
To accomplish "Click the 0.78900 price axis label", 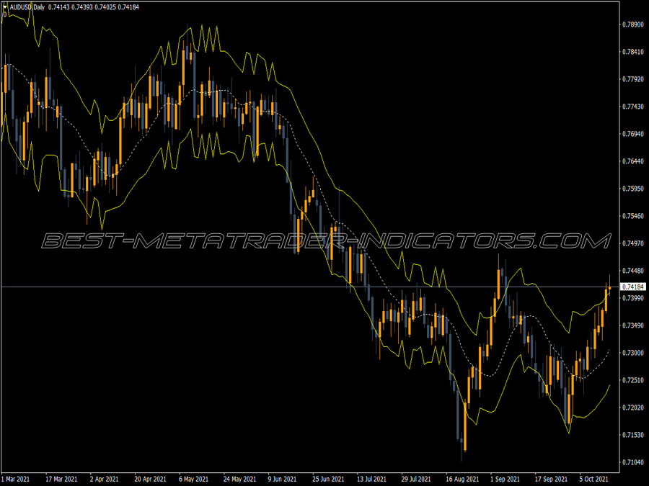I will pyautogui.click(x=633, y=24).
